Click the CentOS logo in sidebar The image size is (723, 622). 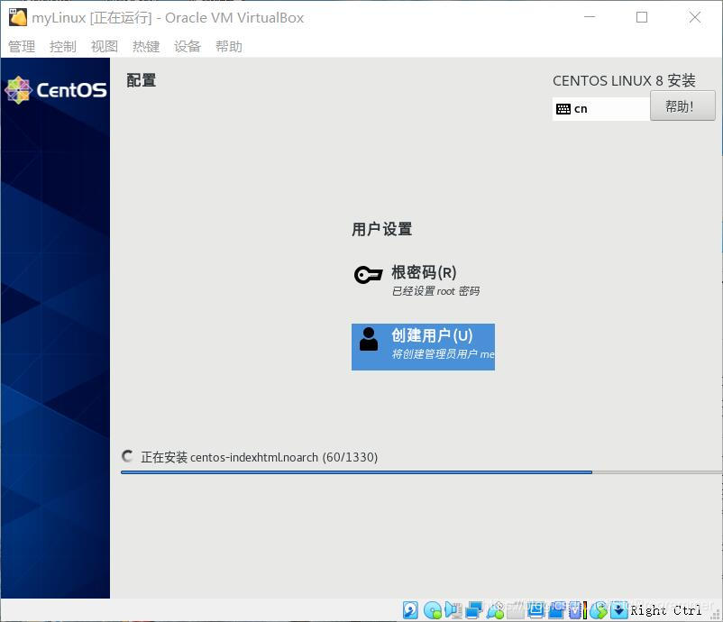[55, 90]
